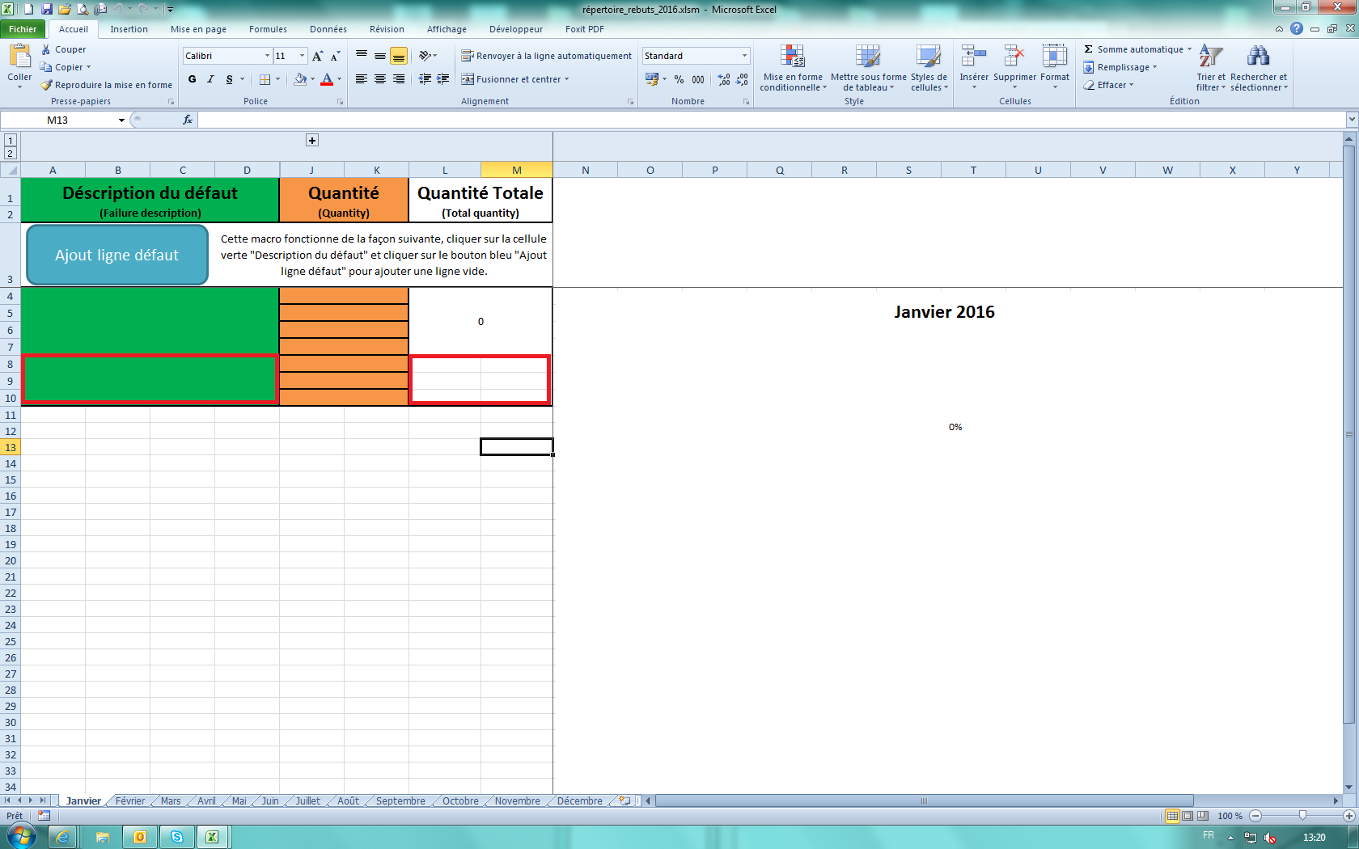Increase font size with the large A icon
Viewport: 1359px width, 849px height.
tap(317, 56)
